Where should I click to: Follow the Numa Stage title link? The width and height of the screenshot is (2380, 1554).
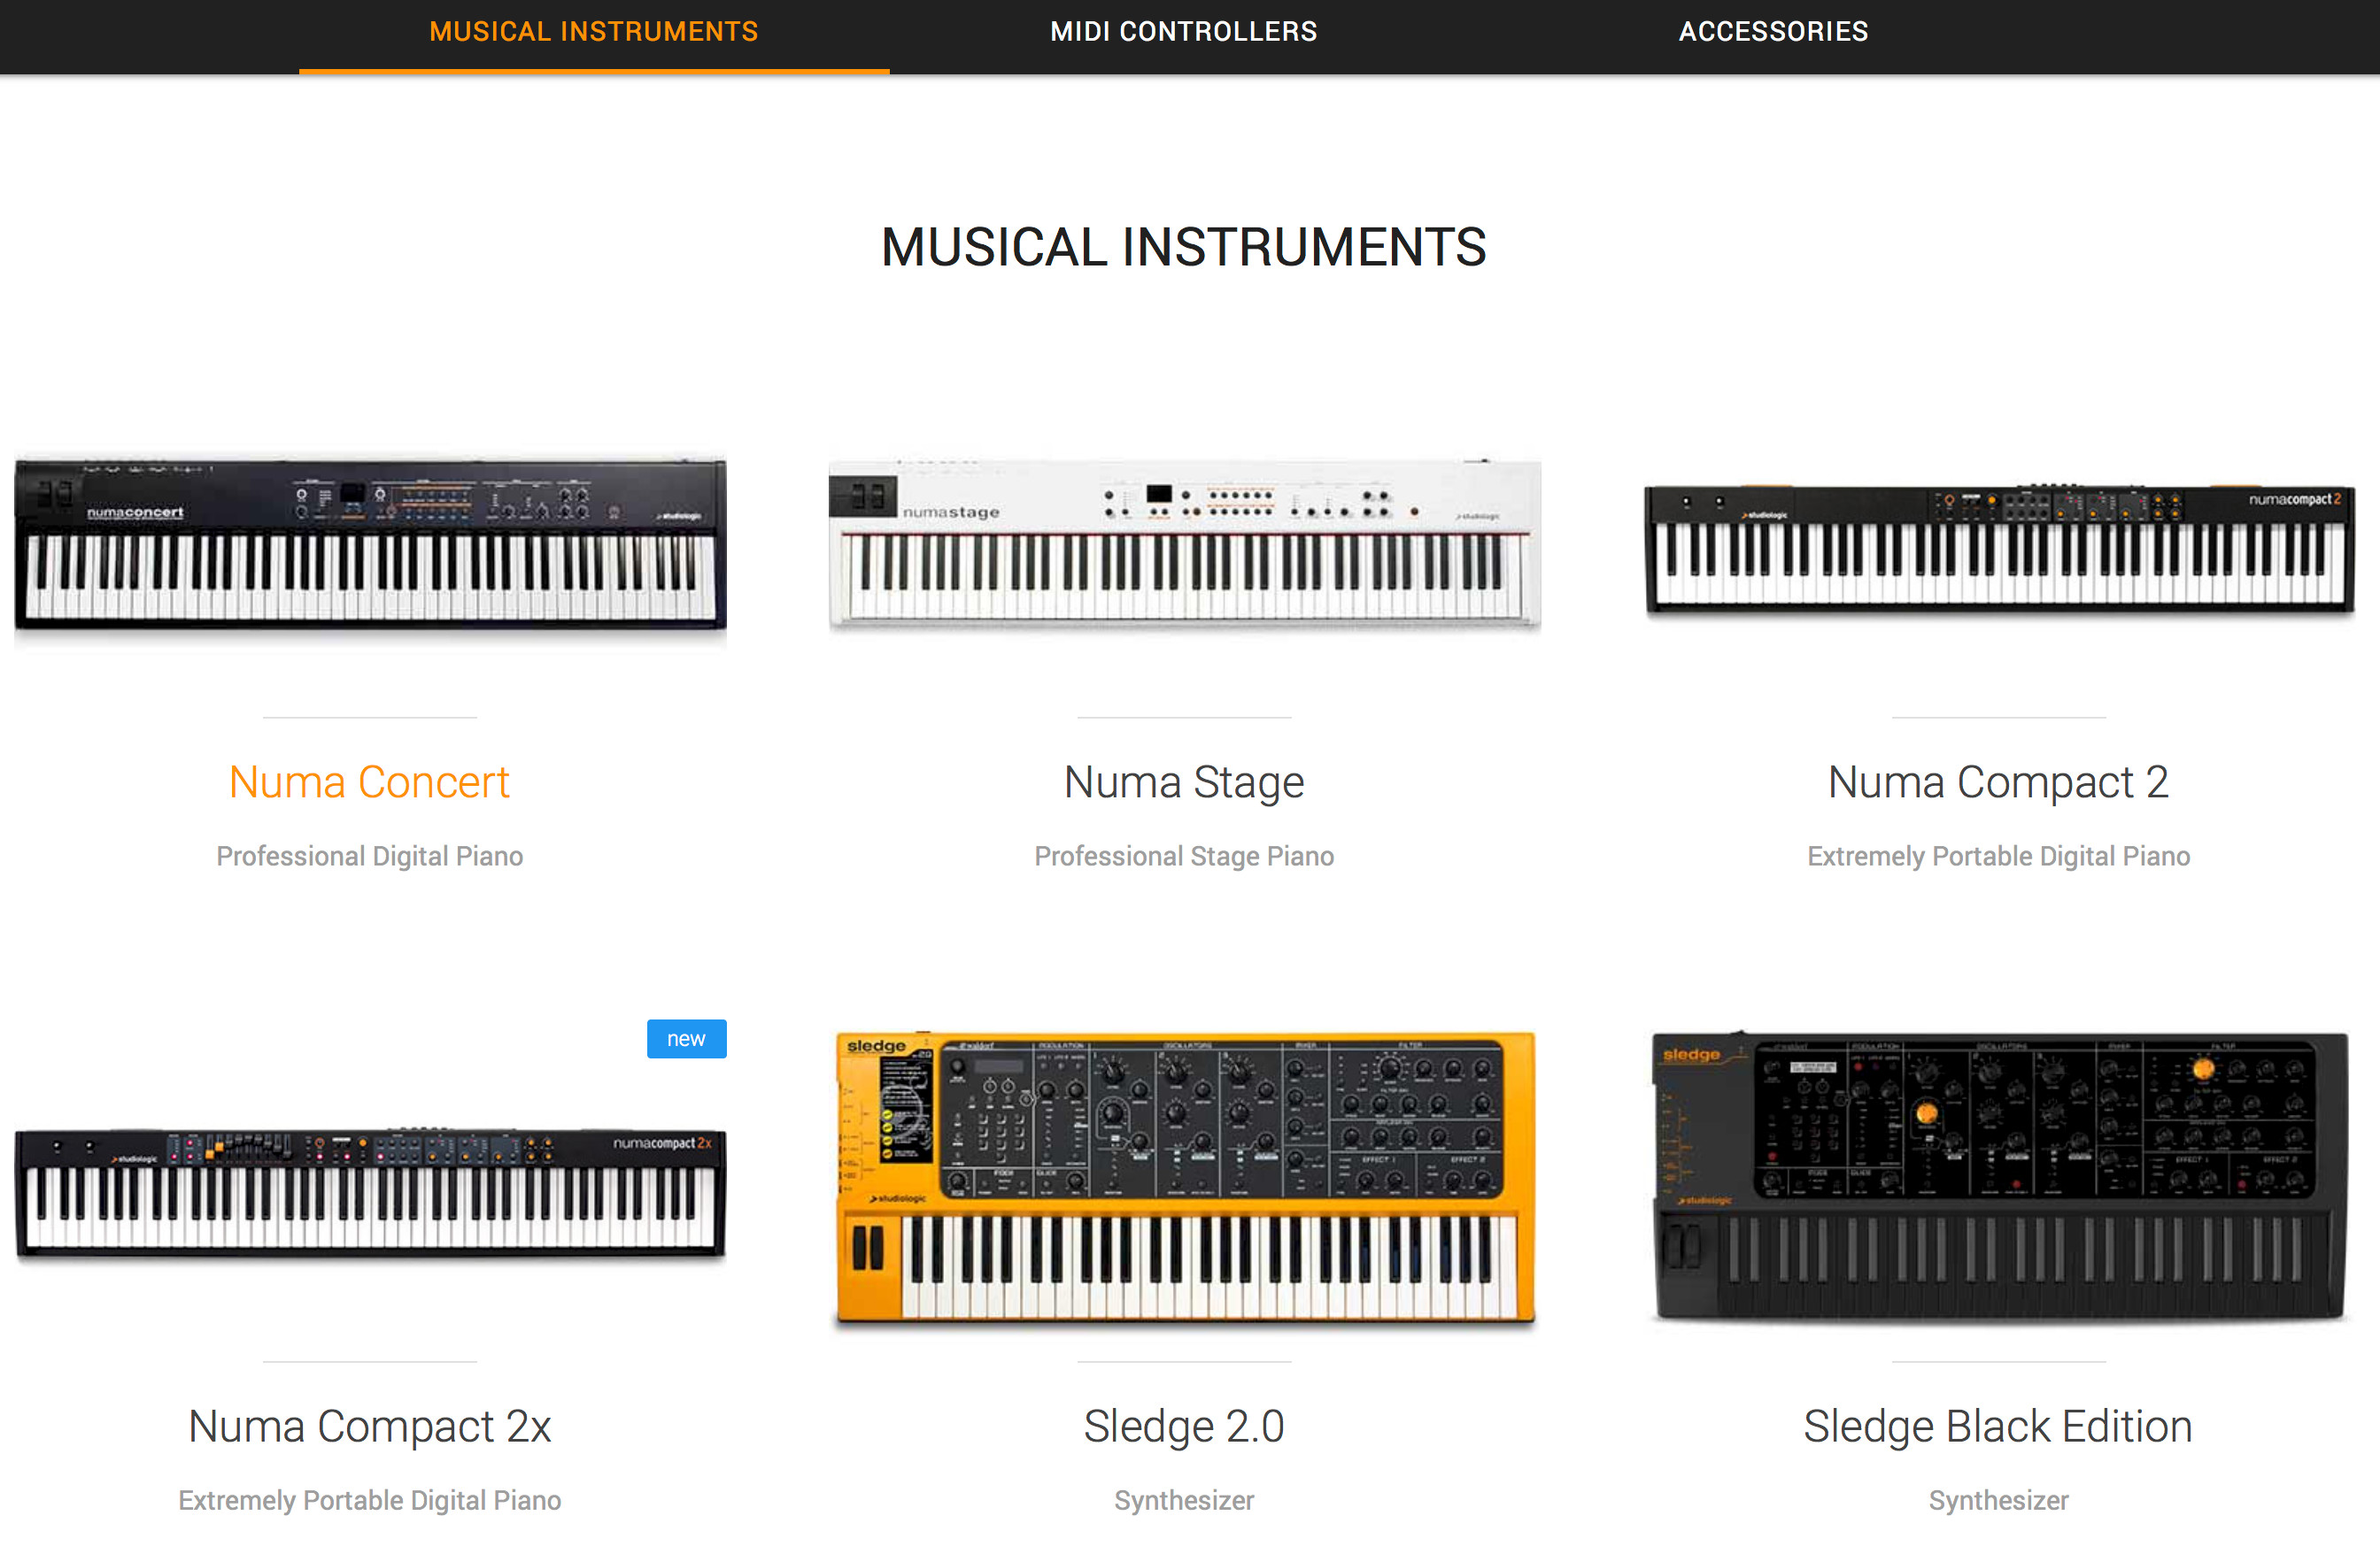tap(1184, 781)
